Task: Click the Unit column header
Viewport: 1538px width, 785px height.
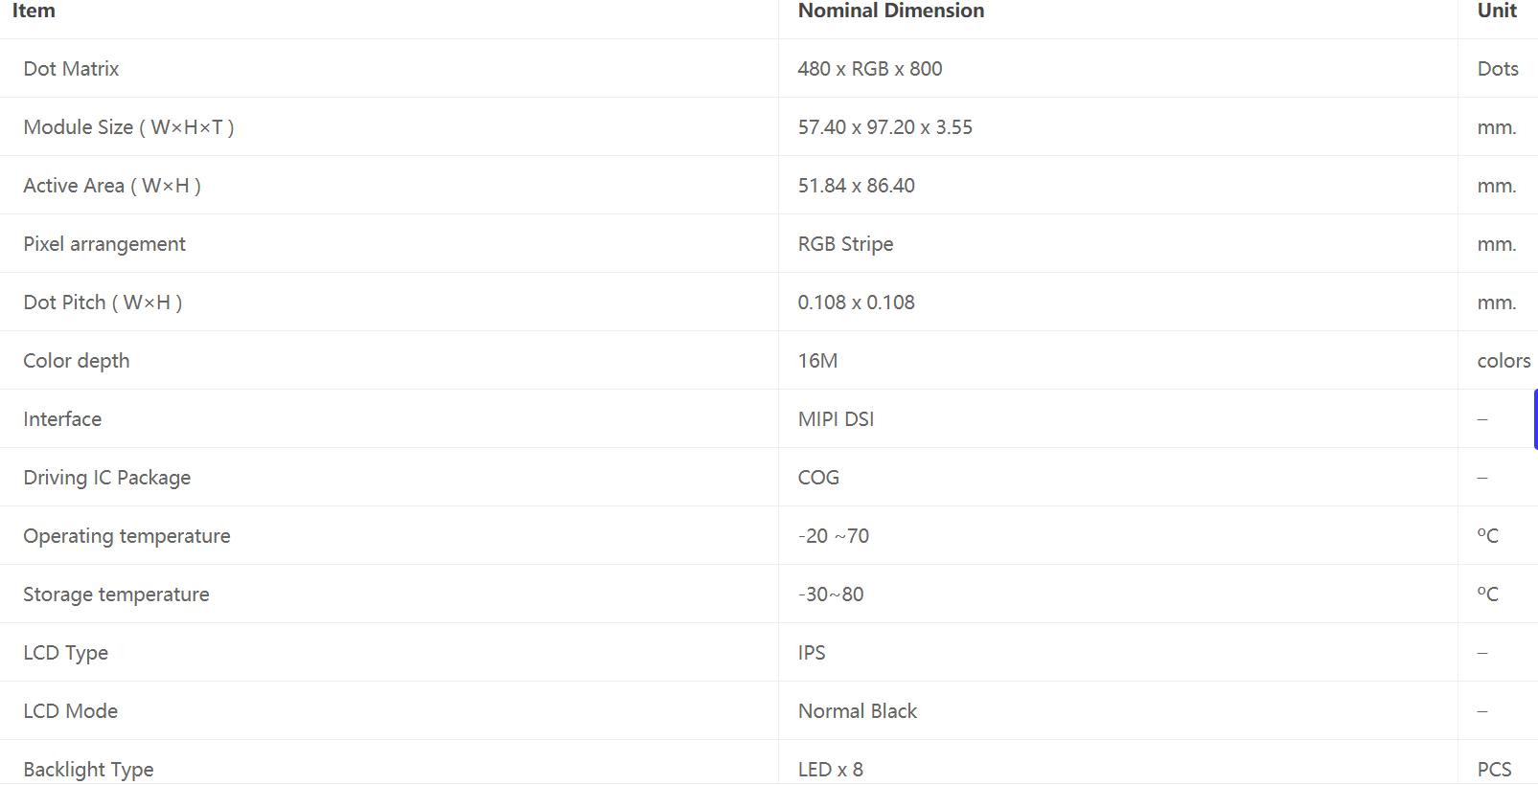Action: pyautogui.click(x=1497, y=11)
